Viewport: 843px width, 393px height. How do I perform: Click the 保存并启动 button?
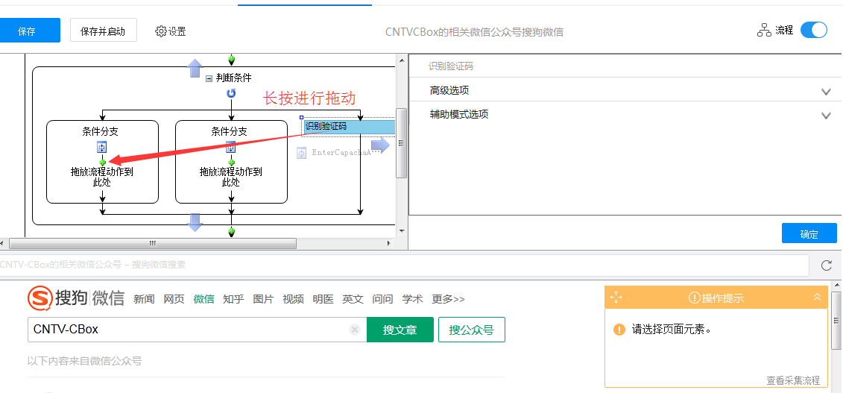(103, 31)
